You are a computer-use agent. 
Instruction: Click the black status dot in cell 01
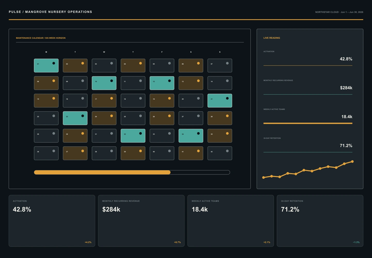(x=54, y=63)
